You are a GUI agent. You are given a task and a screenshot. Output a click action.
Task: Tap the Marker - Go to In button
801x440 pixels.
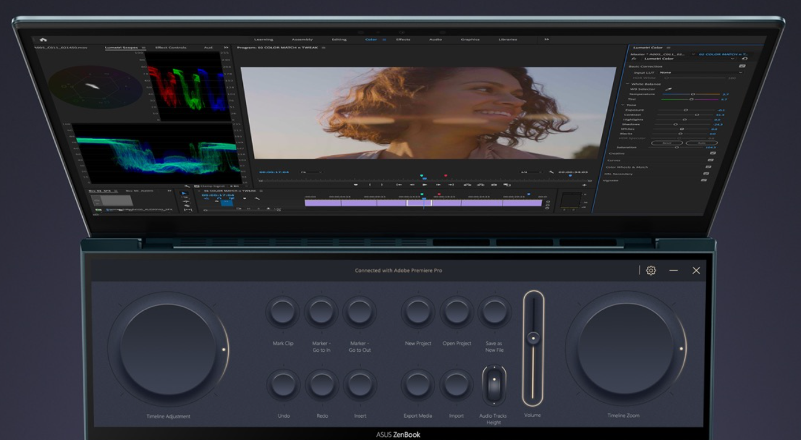pos(321,311)
